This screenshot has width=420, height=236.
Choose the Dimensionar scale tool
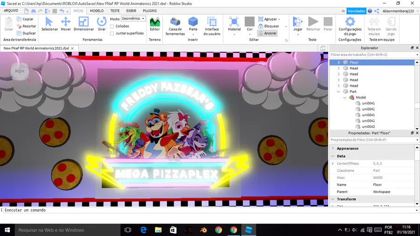(x=84, y=24)
